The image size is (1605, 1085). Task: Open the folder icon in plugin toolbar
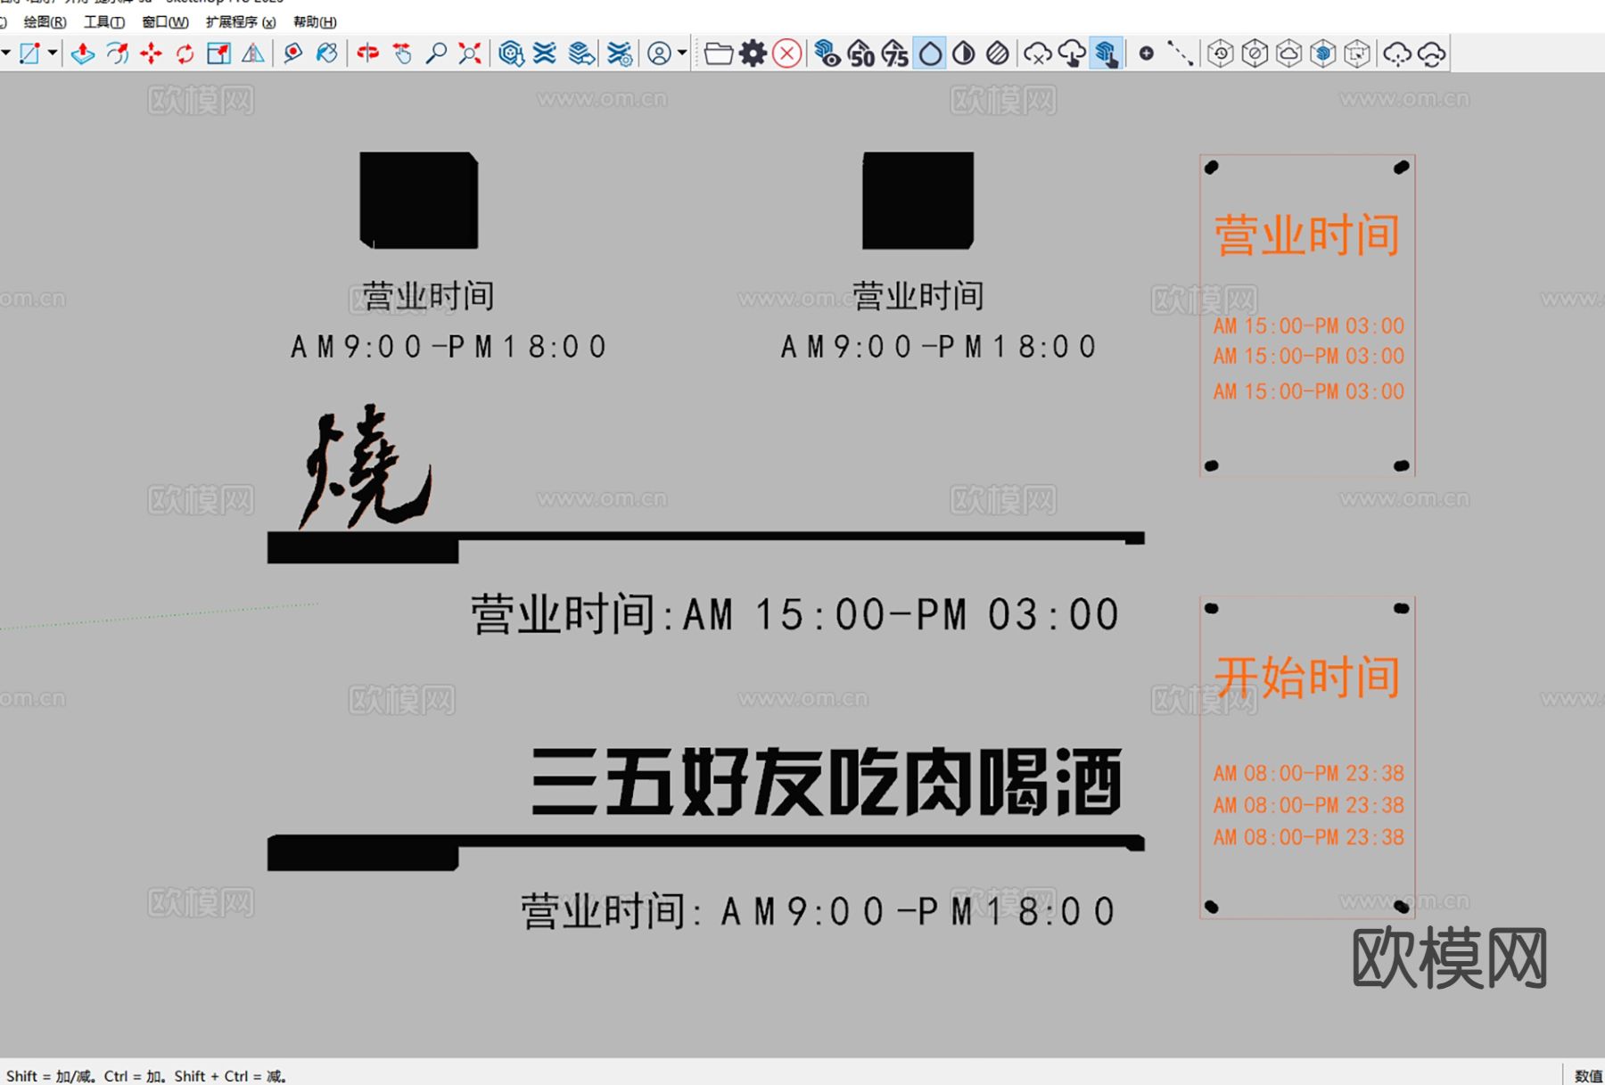719,53
